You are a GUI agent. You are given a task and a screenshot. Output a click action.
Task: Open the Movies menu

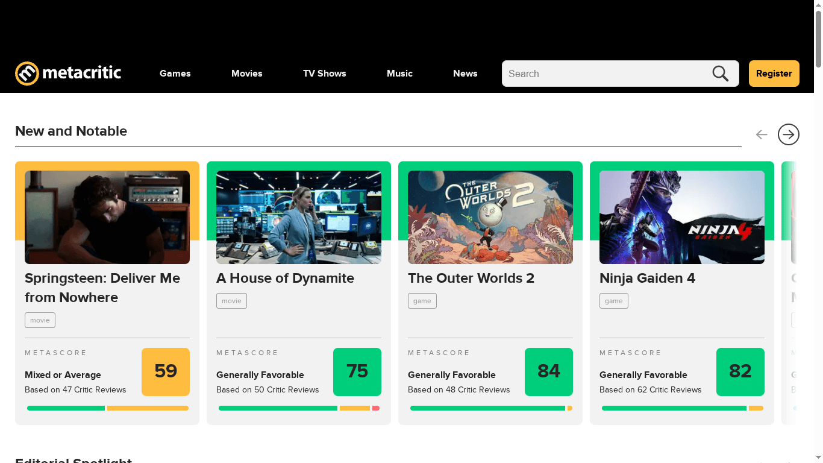pos(247,74)
